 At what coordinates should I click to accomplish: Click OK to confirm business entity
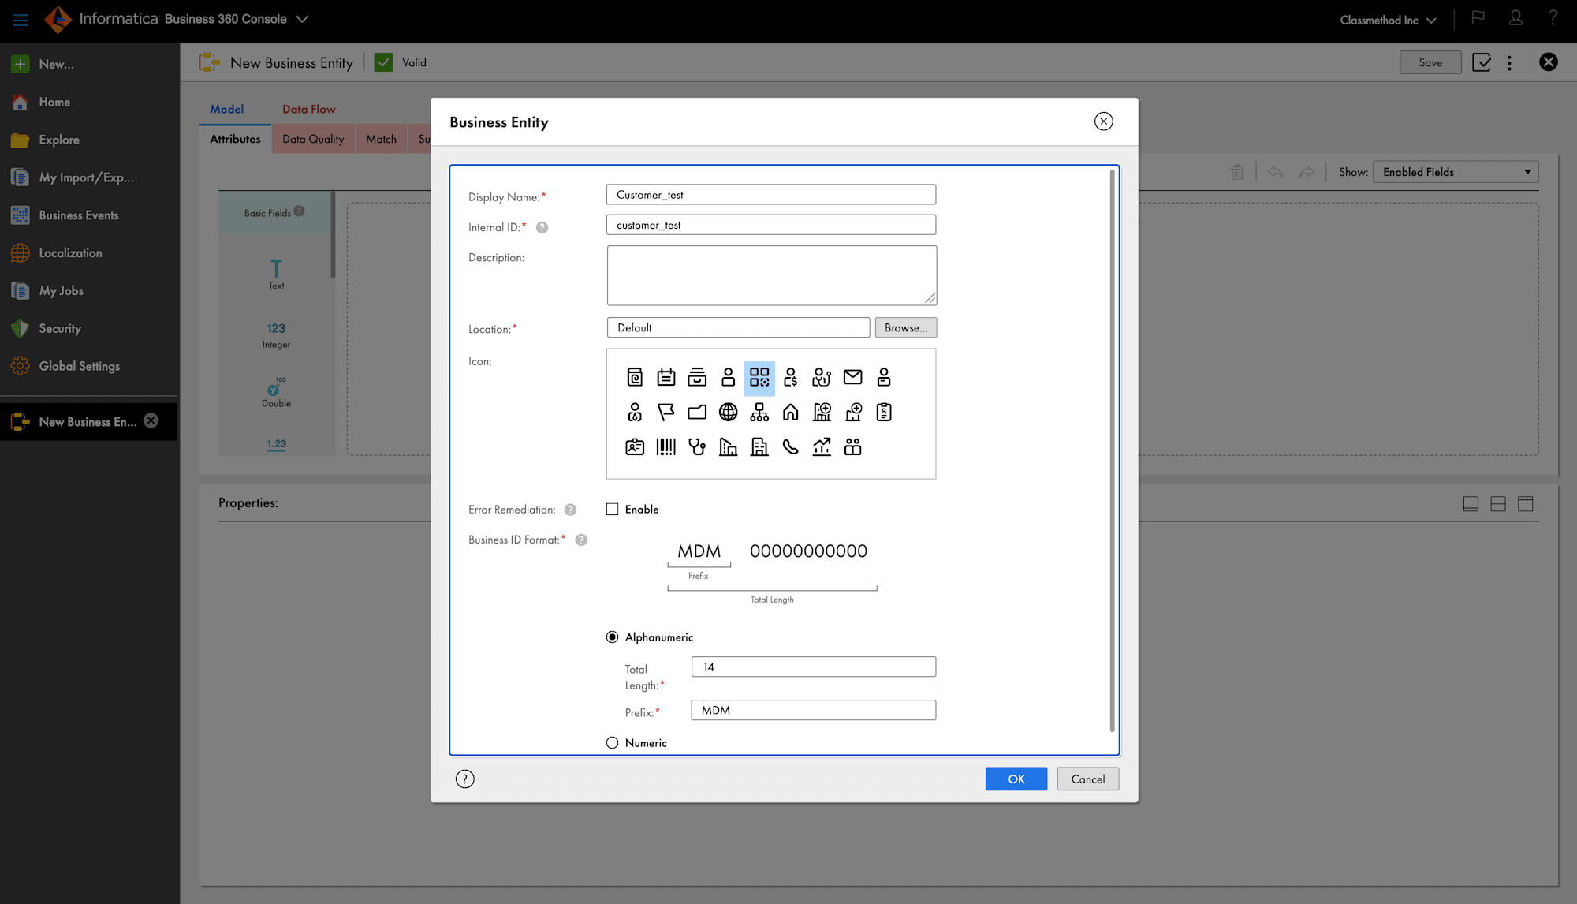tap(1017, 779)
